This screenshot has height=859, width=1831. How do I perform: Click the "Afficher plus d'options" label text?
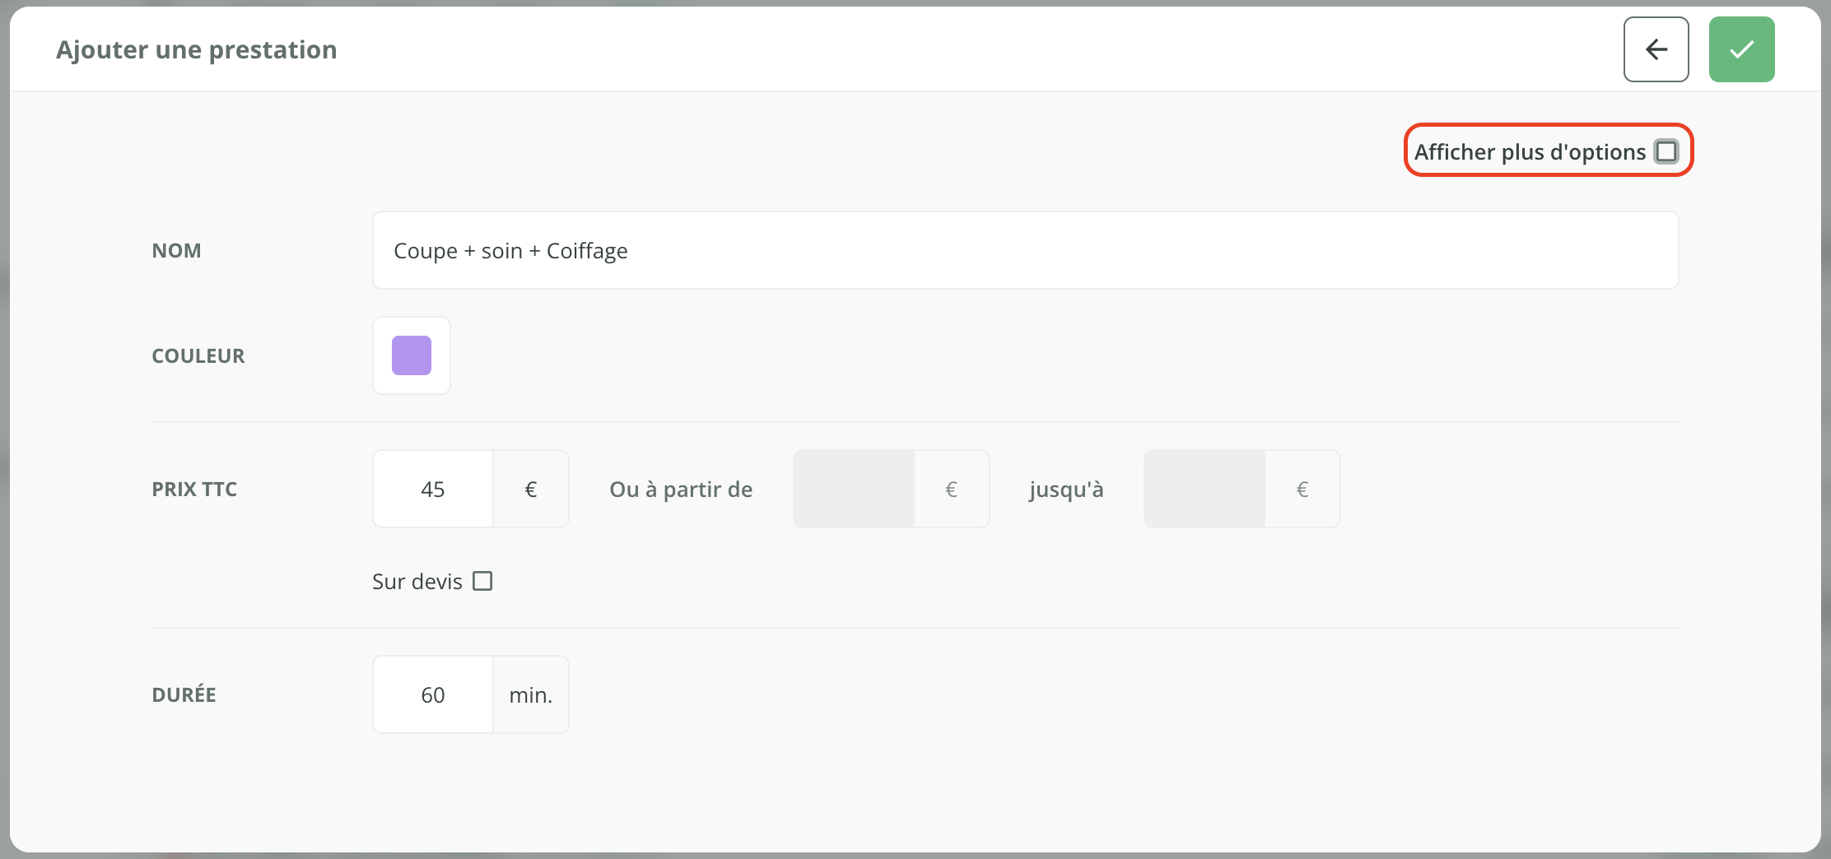point(1530,152)
